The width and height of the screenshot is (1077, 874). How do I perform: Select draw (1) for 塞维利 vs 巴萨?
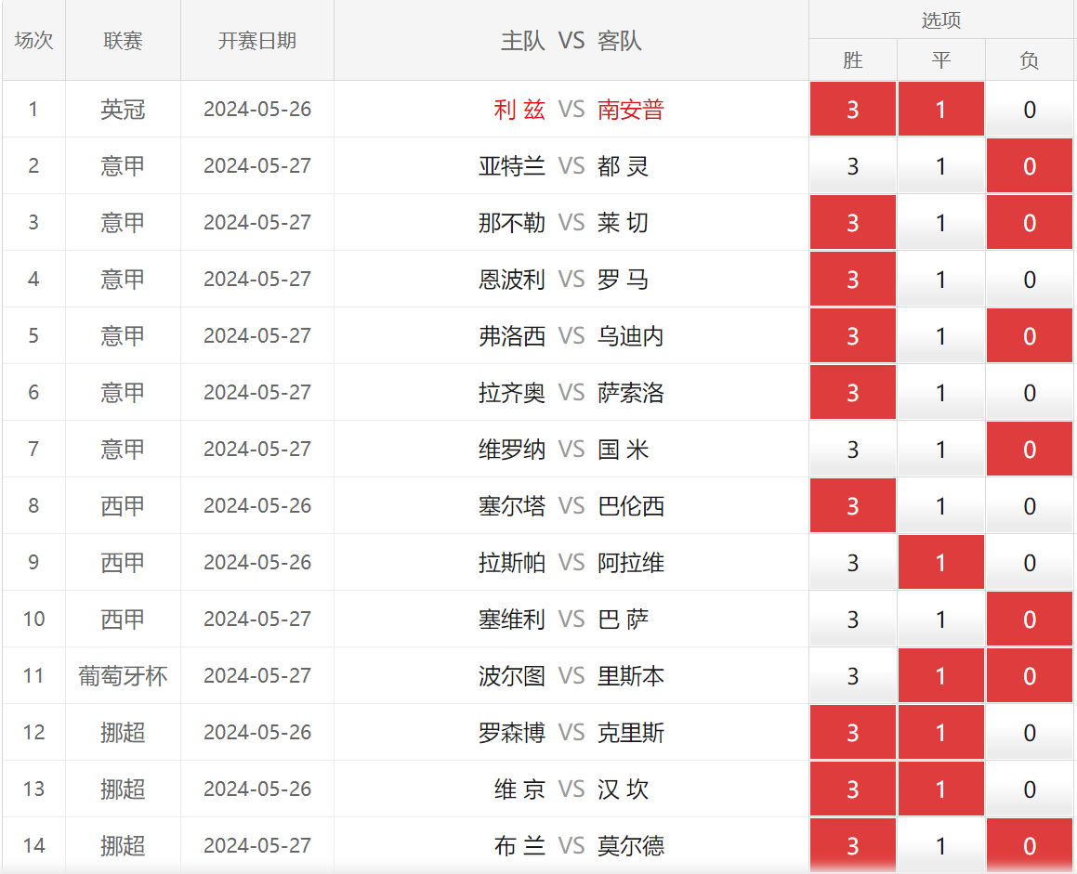tap(941, 620)
